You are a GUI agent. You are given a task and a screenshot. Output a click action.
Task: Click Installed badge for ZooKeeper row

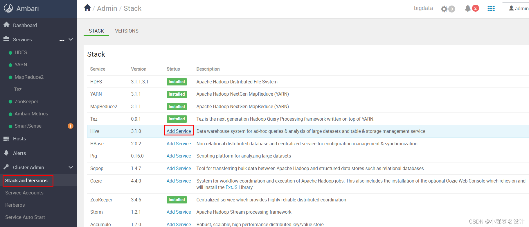click(177, 200)
